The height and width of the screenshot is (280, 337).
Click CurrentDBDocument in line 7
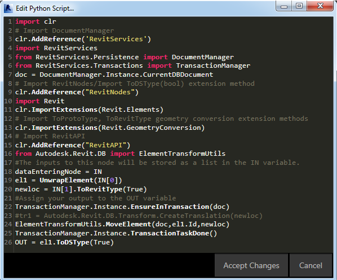click(178, 75)
